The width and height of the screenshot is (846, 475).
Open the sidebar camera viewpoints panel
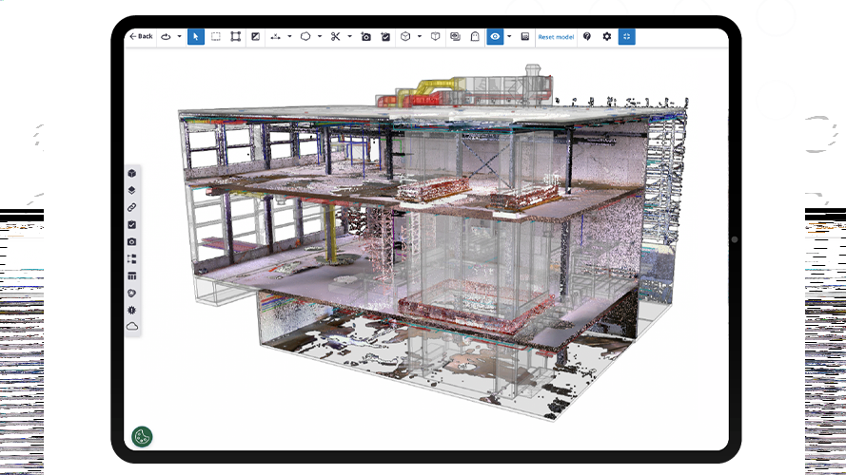[x=132, y=242]
